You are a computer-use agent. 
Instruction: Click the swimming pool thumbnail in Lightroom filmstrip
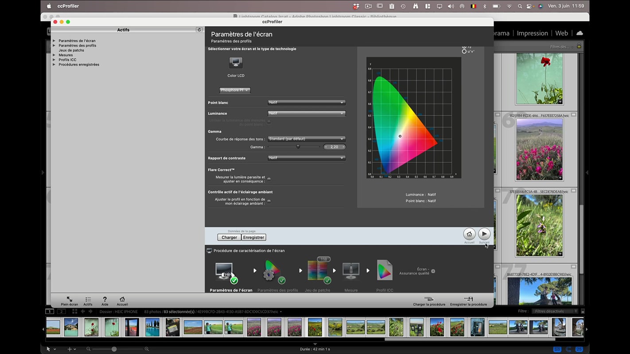(x=152, y=327)
